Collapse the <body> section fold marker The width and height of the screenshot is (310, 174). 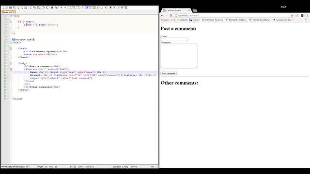click(11, 63)
